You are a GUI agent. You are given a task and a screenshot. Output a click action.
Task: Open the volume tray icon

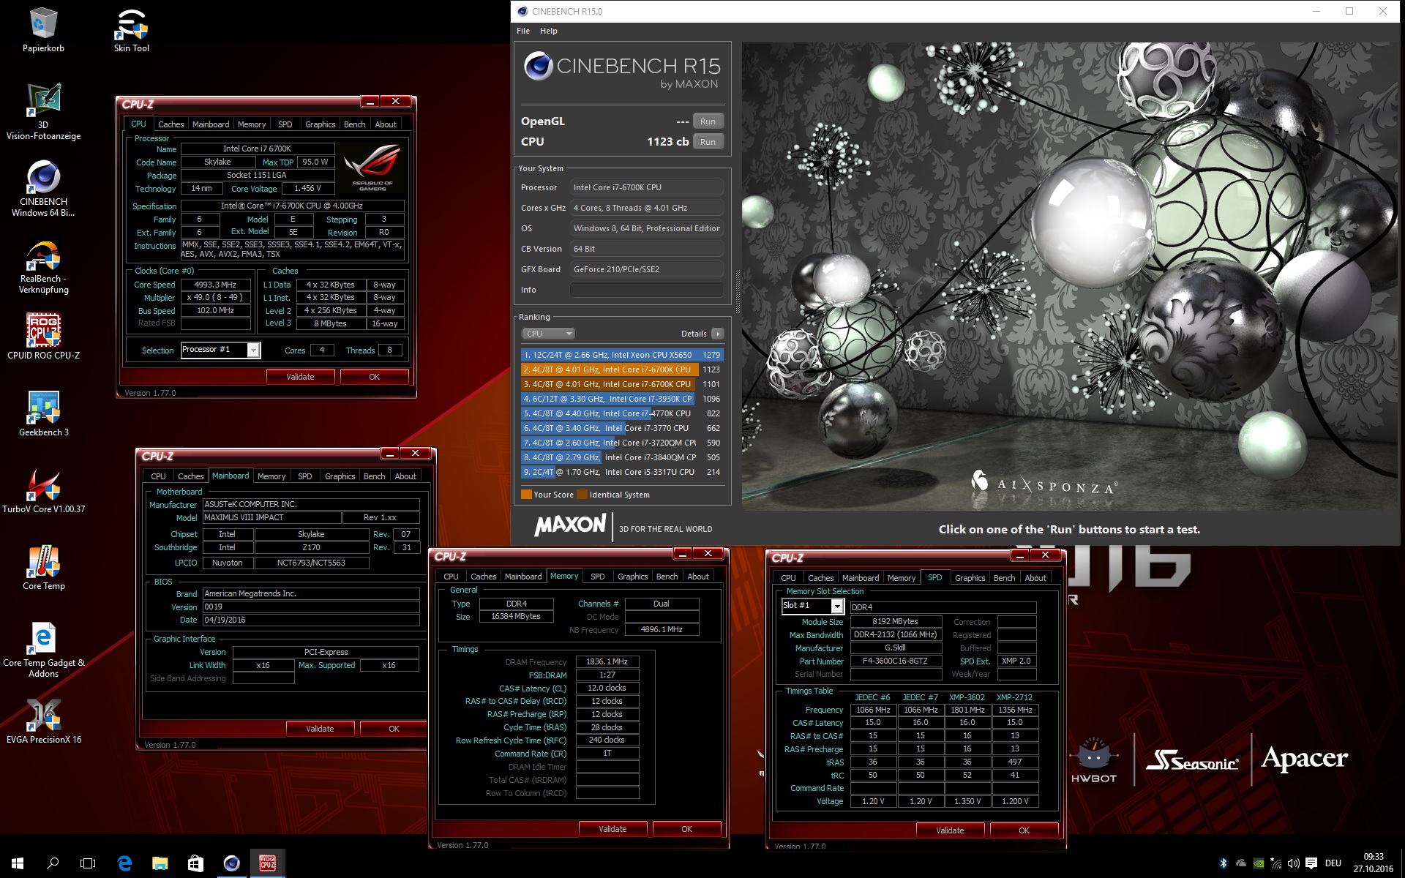[x=1293, y=863]
